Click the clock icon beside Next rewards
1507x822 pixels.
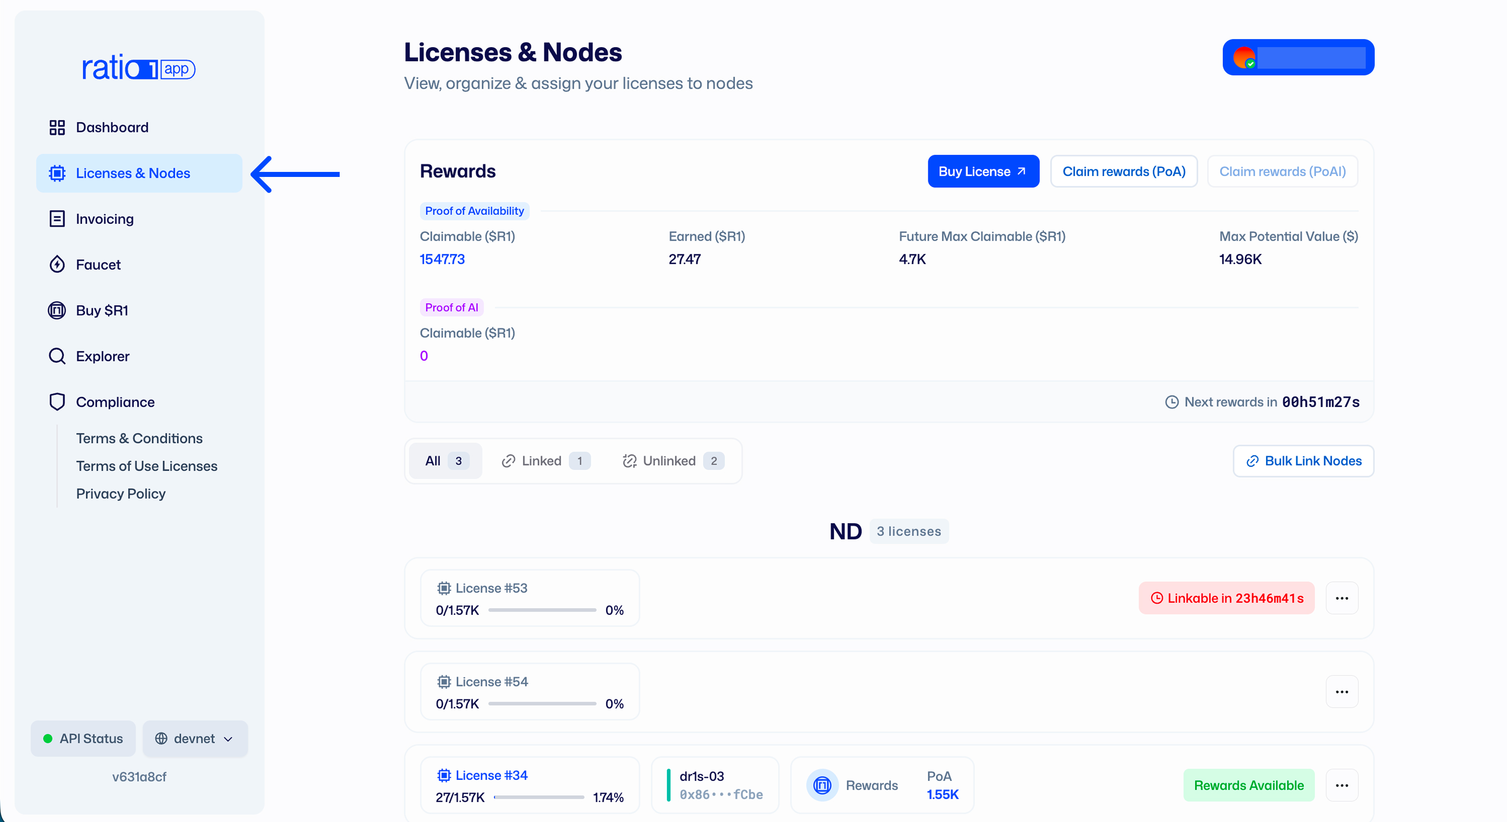[x=1172, y=402]
